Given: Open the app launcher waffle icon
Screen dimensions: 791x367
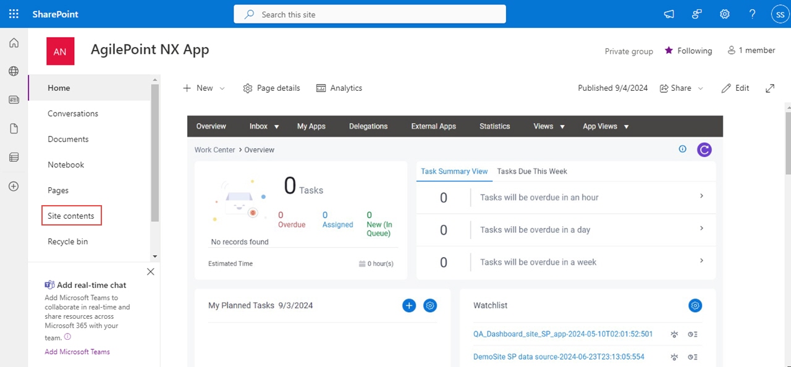Looking at the screenshot, I should point(14,14).
